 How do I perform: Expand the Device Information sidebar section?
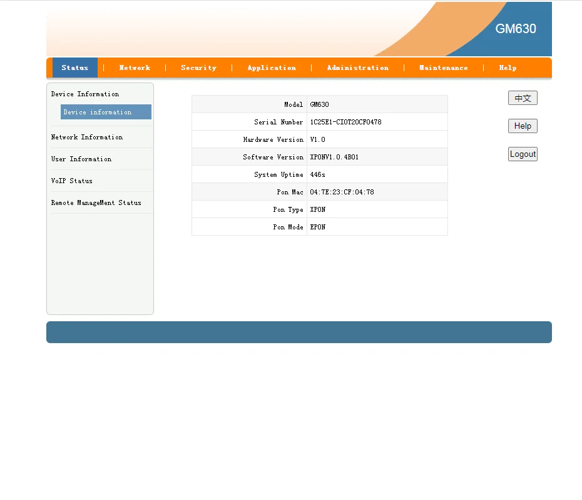click(85, 94)
